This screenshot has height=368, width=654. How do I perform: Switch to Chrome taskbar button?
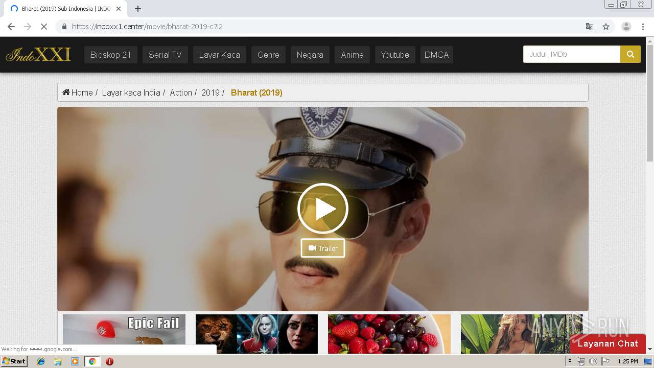tap(92, 361)
